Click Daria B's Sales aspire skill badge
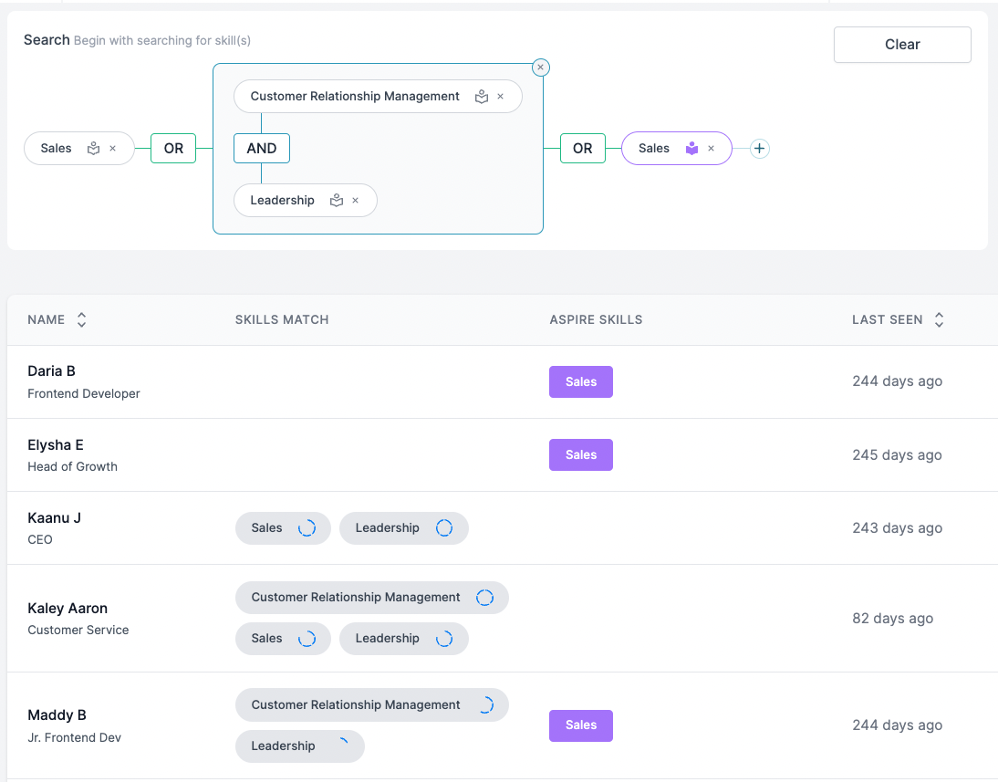Screen dimensions: 998x782 point(581,382)
